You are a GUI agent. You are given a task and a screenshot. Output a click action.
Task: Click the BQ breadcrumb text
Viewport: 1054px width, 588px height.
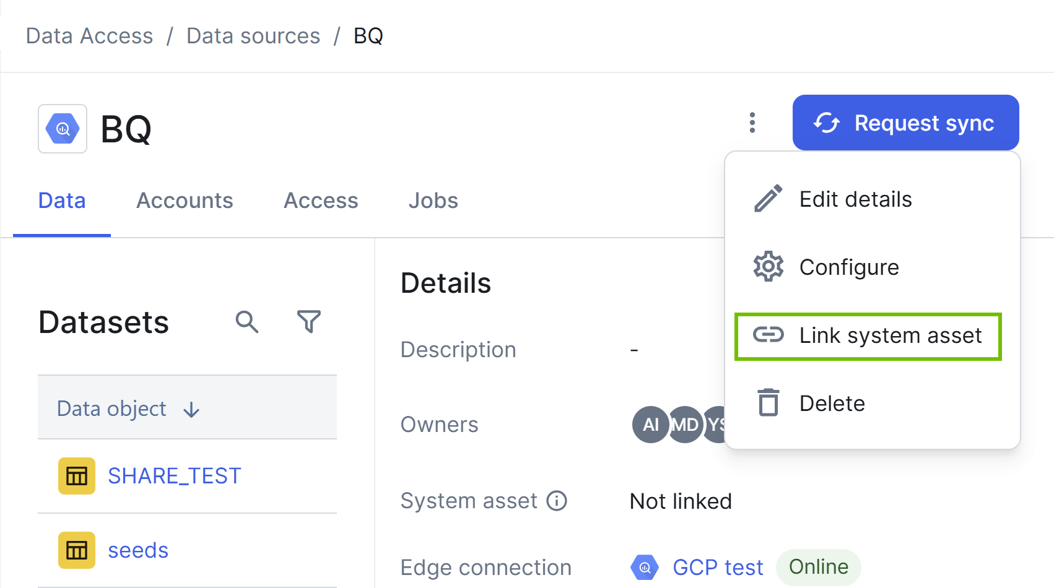pos(368,36)
